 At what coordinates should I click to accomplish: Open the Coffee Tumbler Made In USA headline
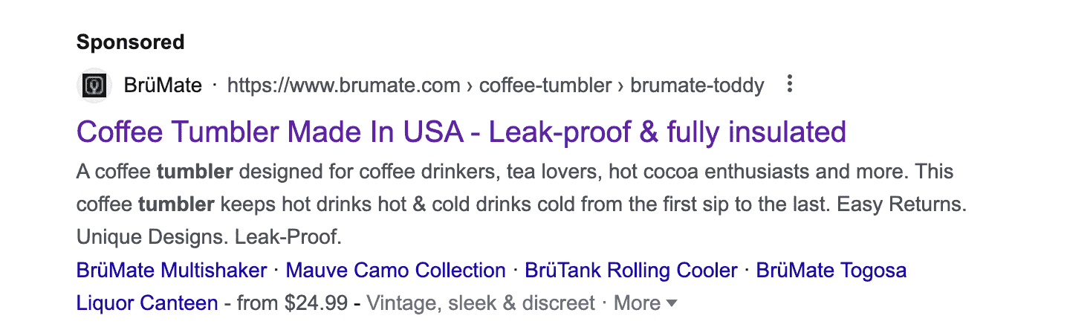461,132
